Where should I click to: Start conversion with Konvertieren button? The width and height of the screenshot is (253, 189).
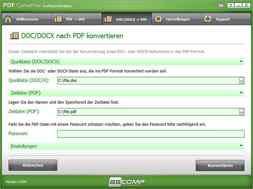tap(220, 165)
